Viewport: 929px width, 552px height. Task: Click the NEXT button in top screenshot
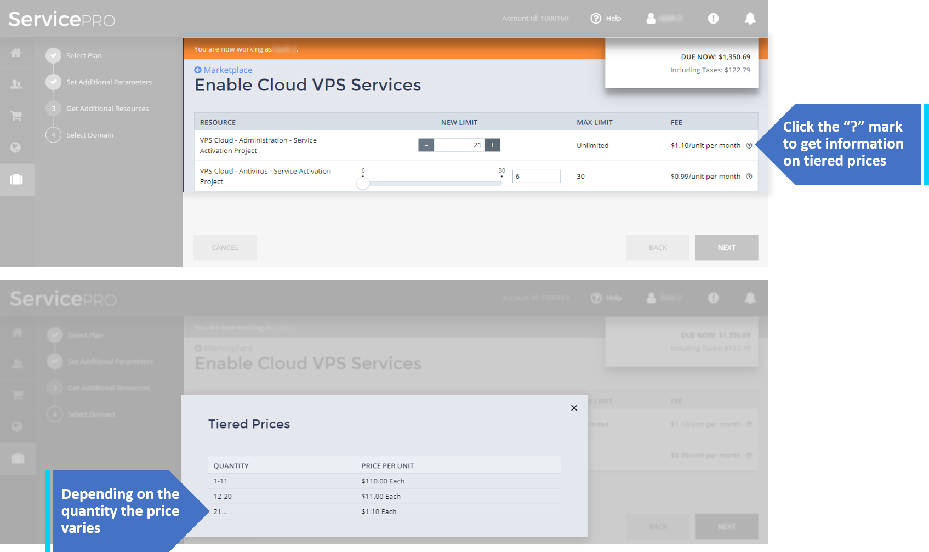(727, 248)
